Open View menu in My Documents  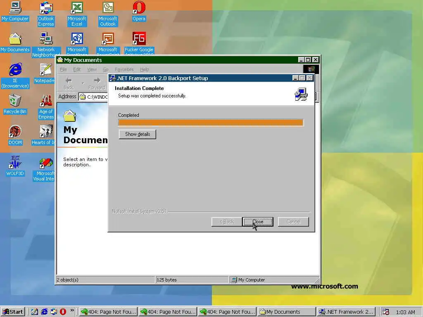click(x=92, y=69)
